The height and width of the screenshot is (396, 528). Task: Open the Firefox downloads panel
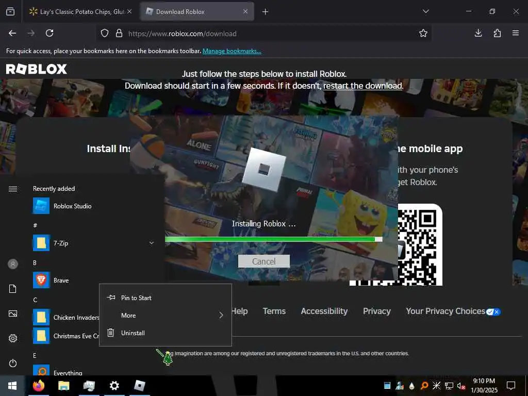pyautogui.click(x=478, y=33)
